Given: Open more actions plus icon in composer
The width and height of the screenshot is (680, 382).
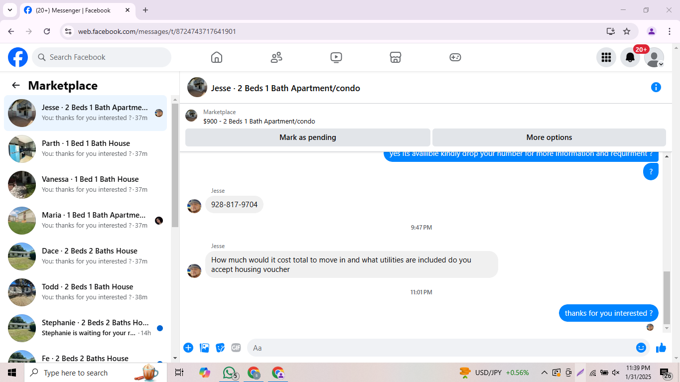Looking at the screenshot, I should pyautogui.click(x=188, y=348).
